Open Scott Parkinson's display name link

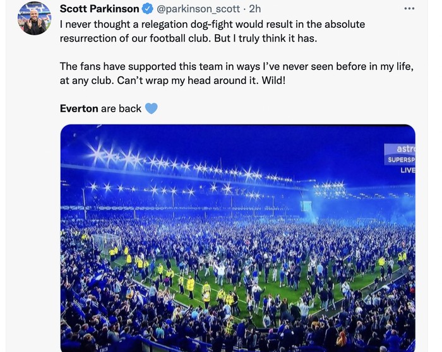click(99, 9)
